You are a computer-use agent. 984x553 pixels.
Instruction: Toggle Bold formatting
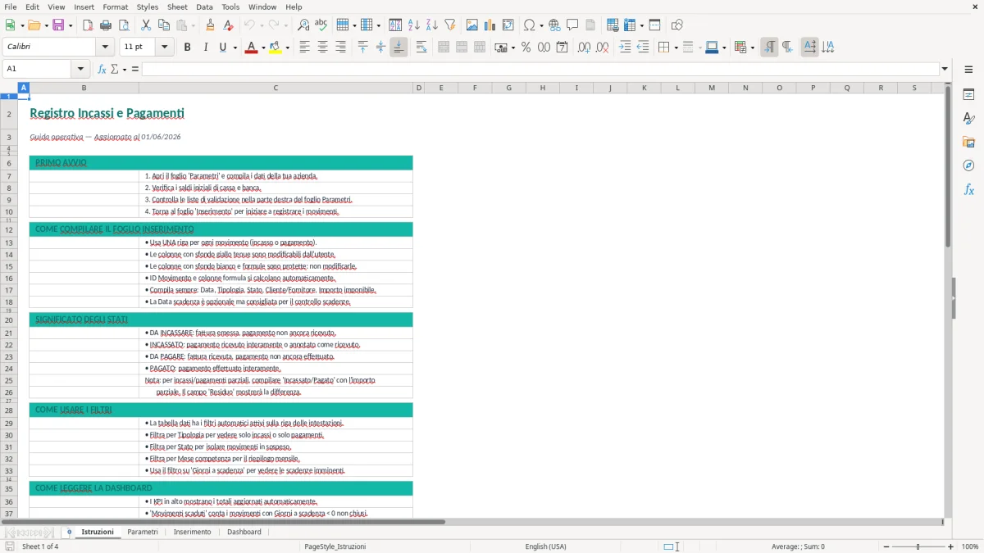tap(187, 48)
